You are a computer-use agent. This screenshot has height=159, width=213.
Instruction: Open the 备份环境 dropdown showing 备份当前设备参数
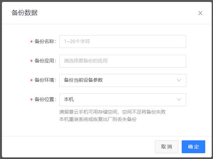coord(116,80)
